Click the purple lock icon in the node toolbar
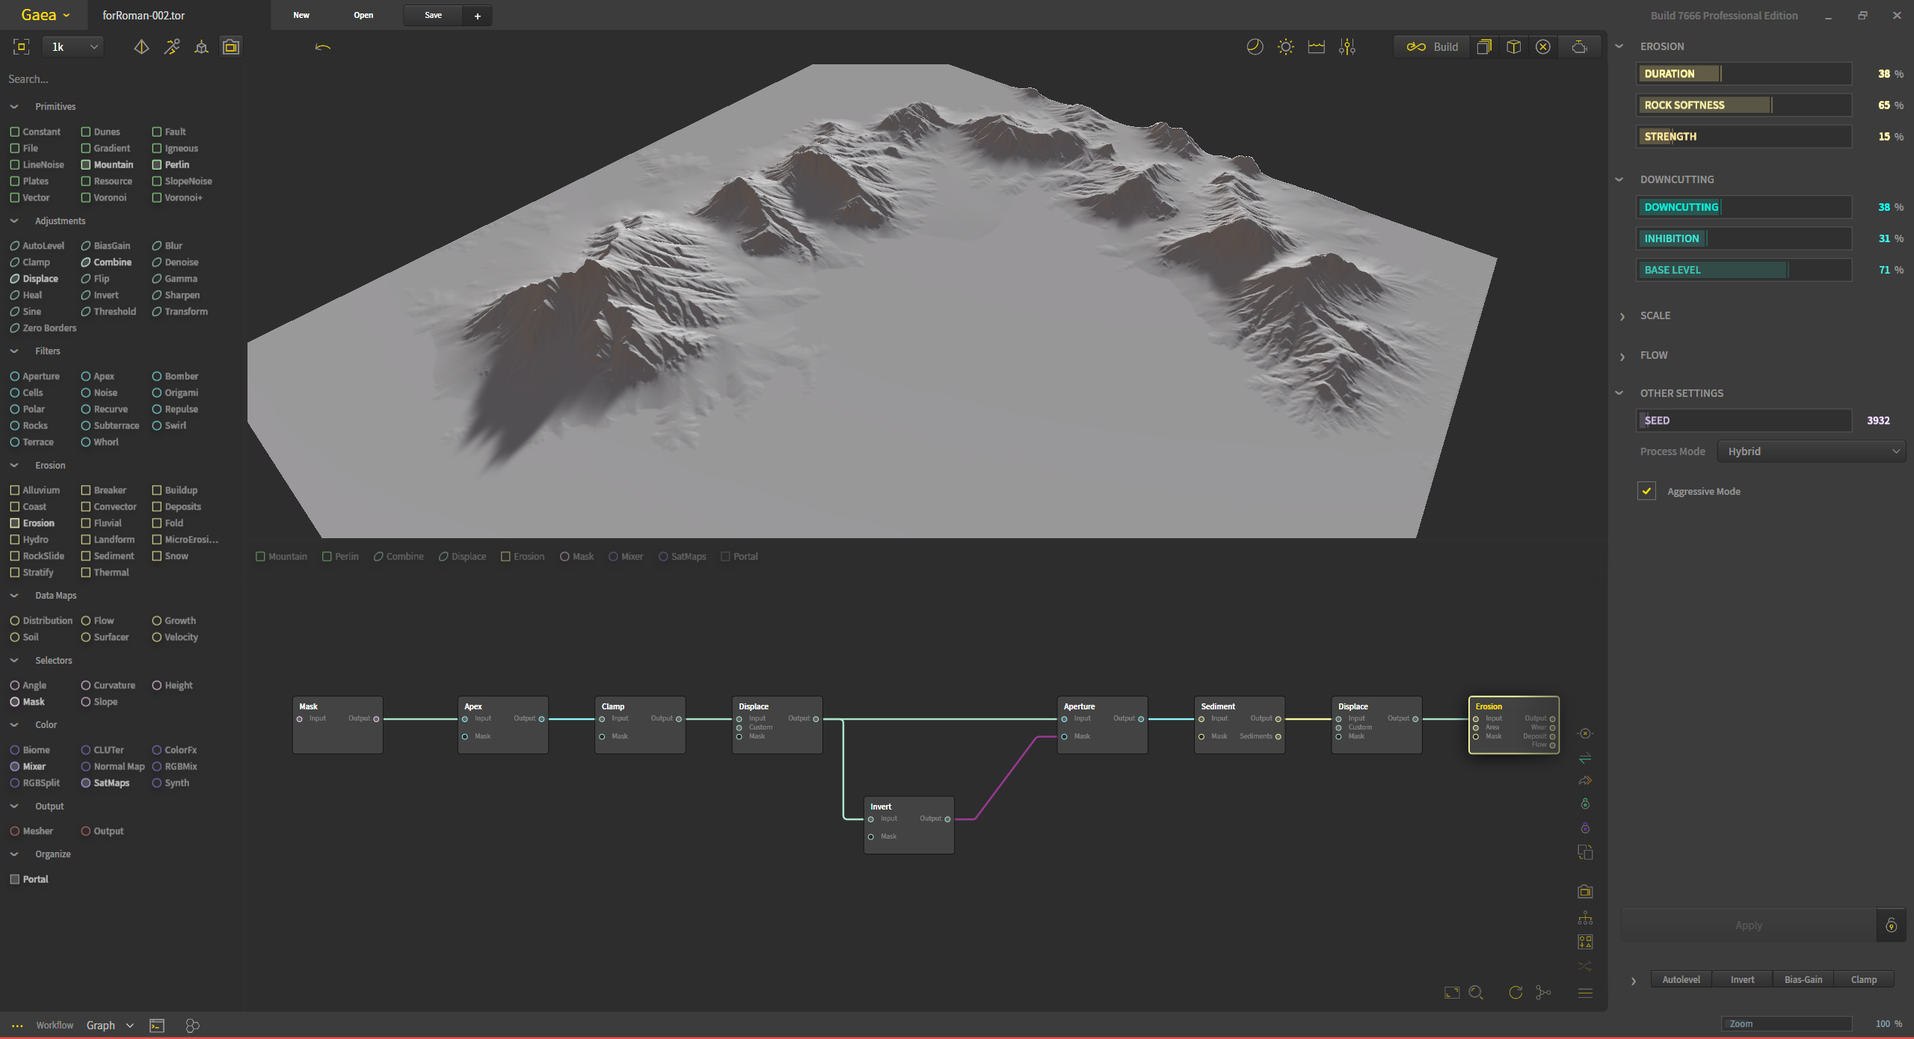Screen dimensions: 1914x1039 pyautogui.click(x=1585, y=827)
